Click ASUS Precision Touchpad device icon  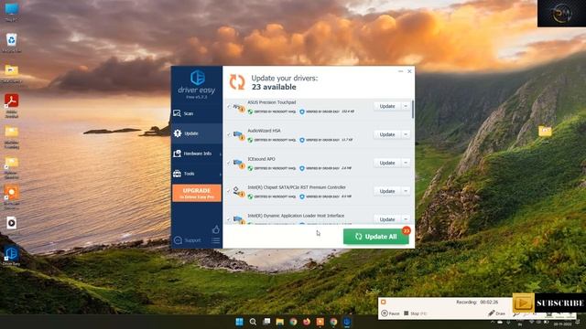[238, 108]
